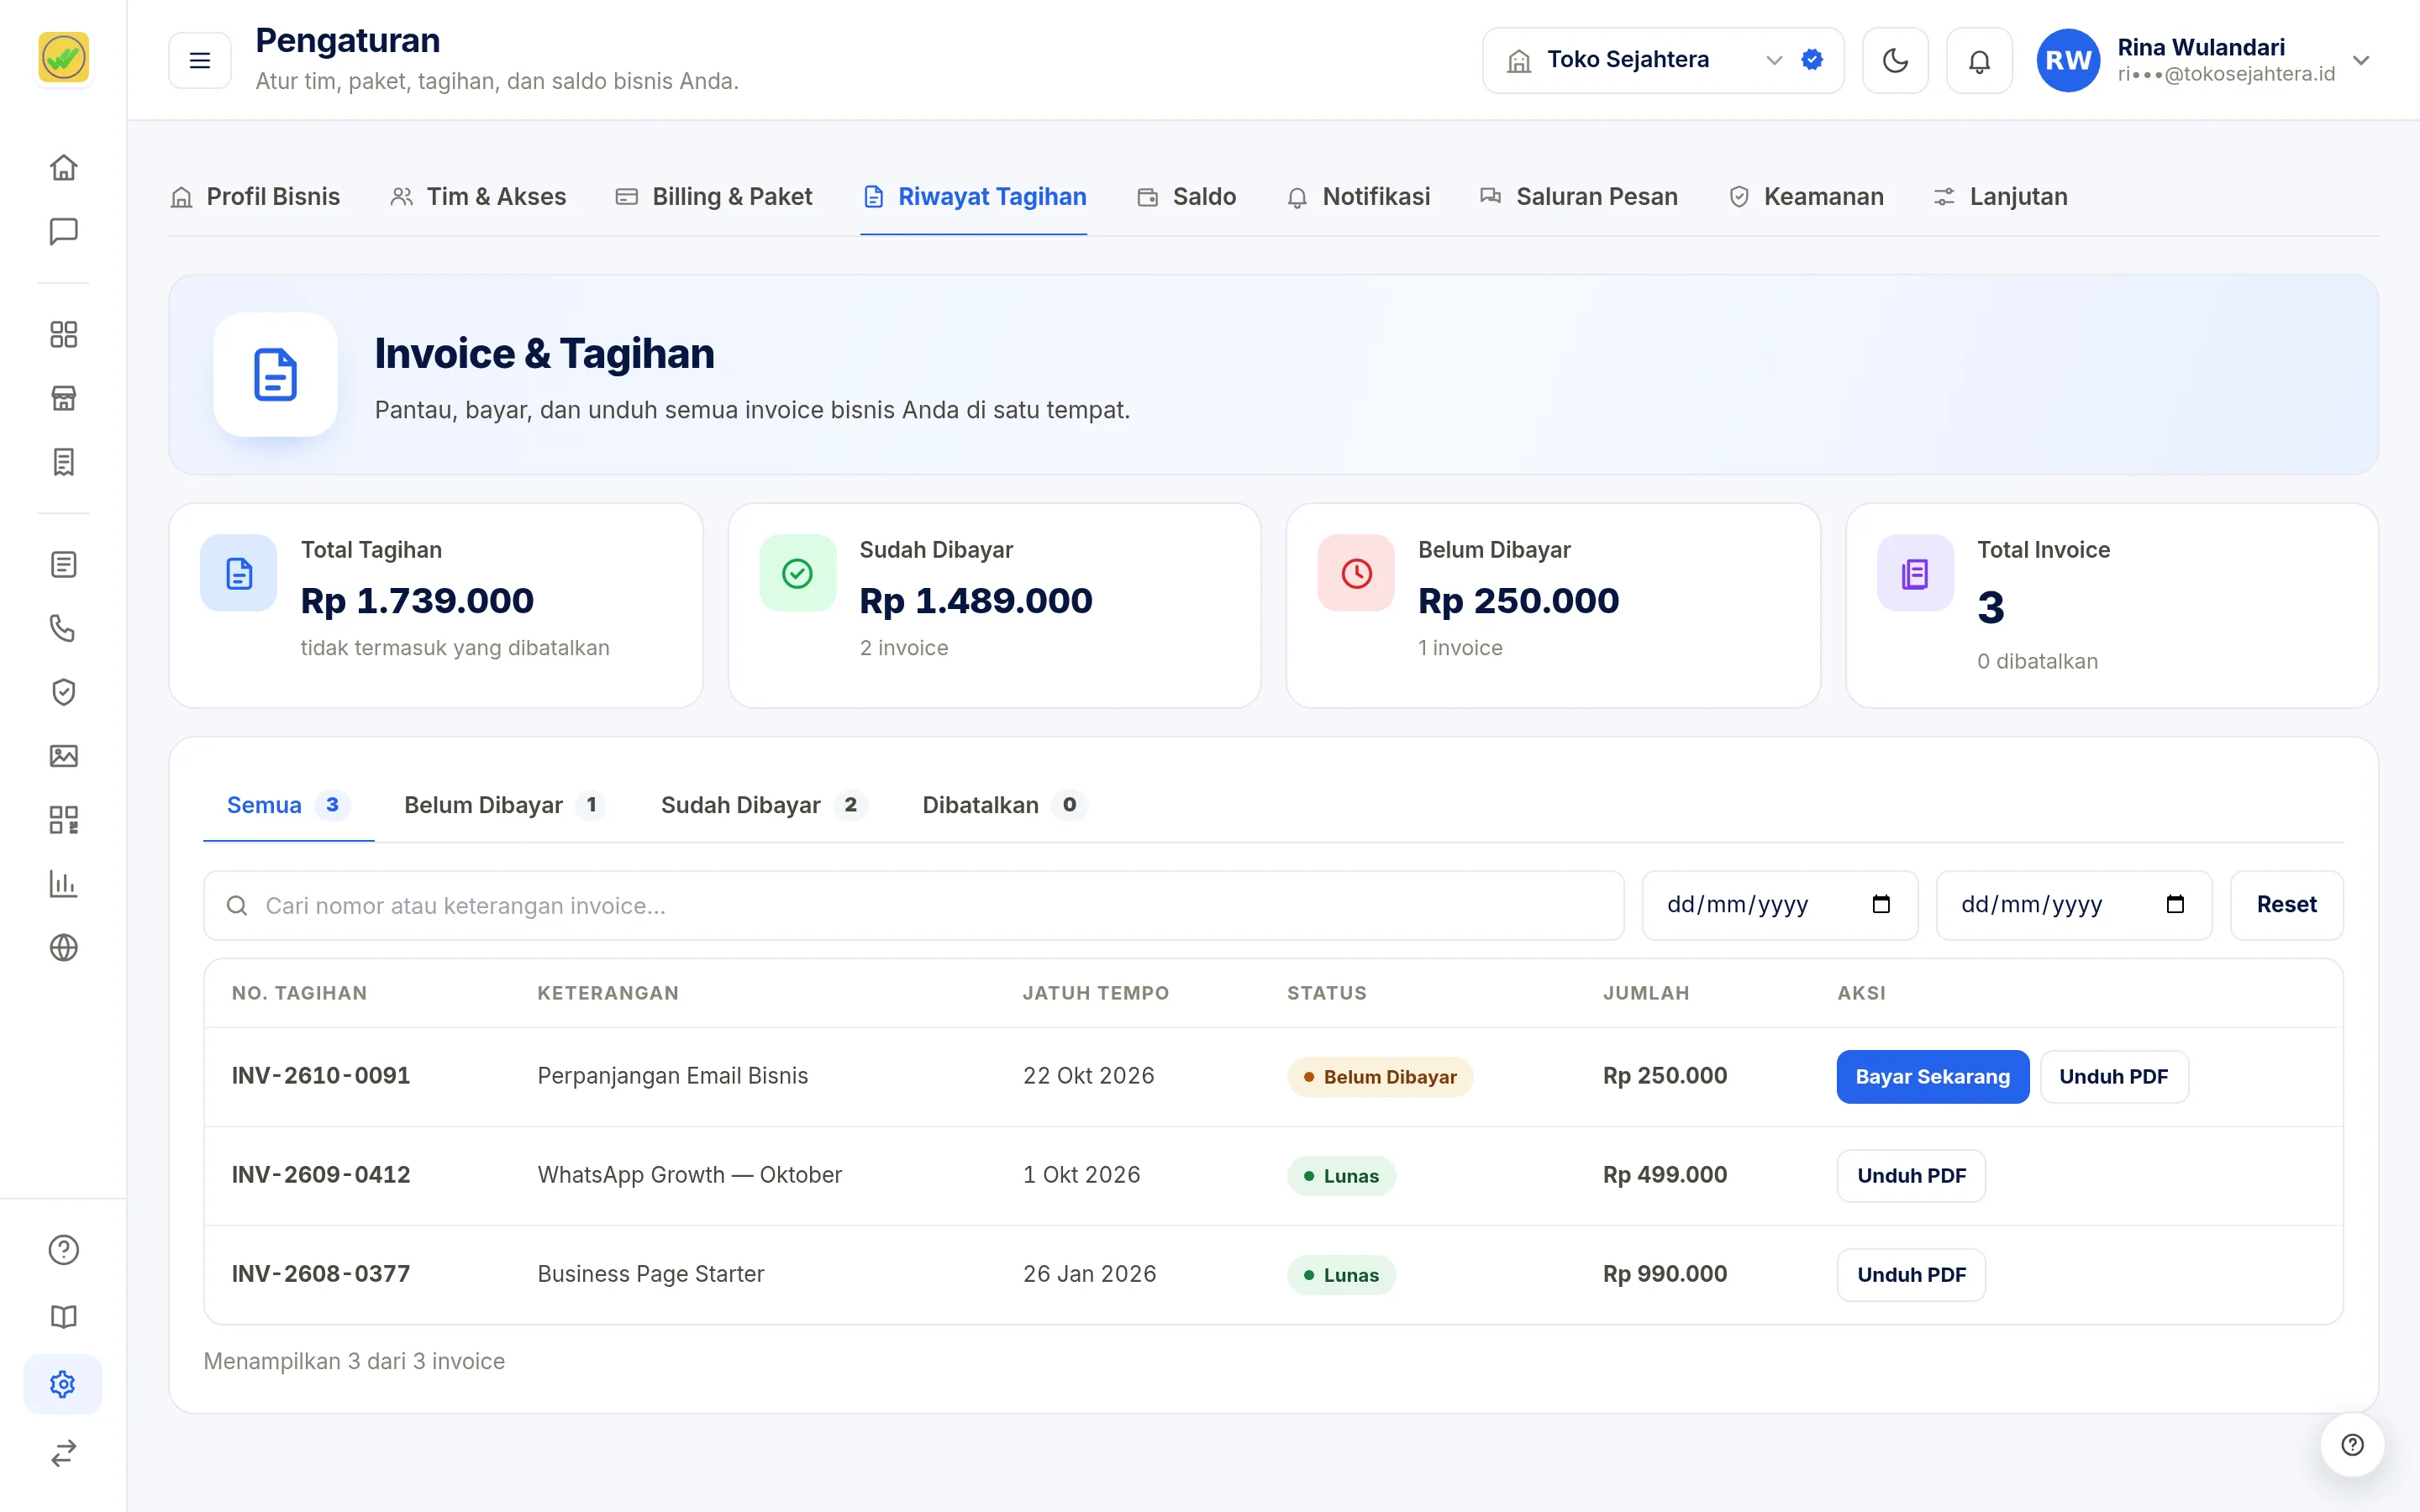Open the store icon in sidebar
The height and width of the screenshot is (1512, 2420).
[63, 398]
